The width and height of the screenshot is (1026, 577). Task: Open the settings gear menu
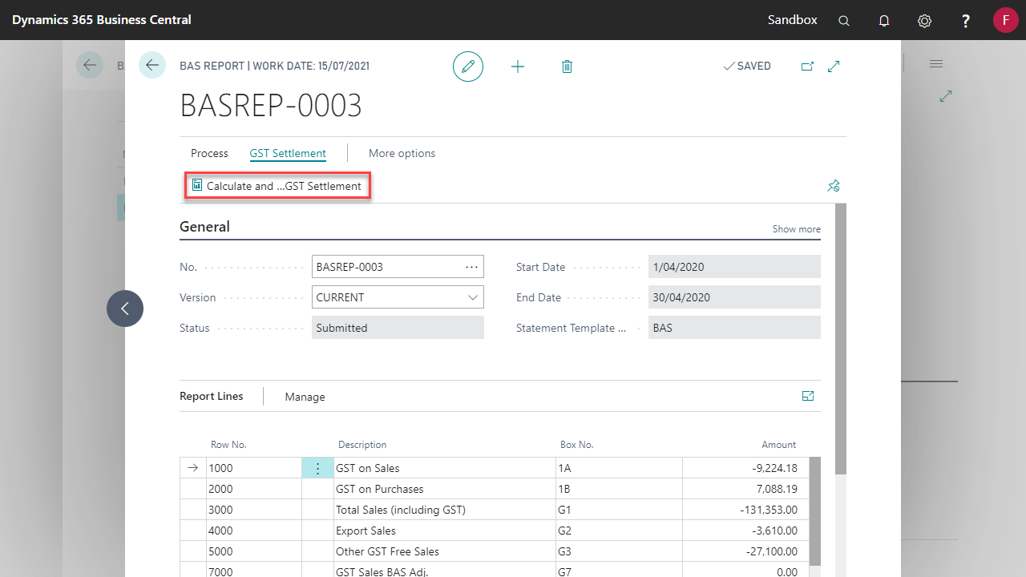(924, 20)
